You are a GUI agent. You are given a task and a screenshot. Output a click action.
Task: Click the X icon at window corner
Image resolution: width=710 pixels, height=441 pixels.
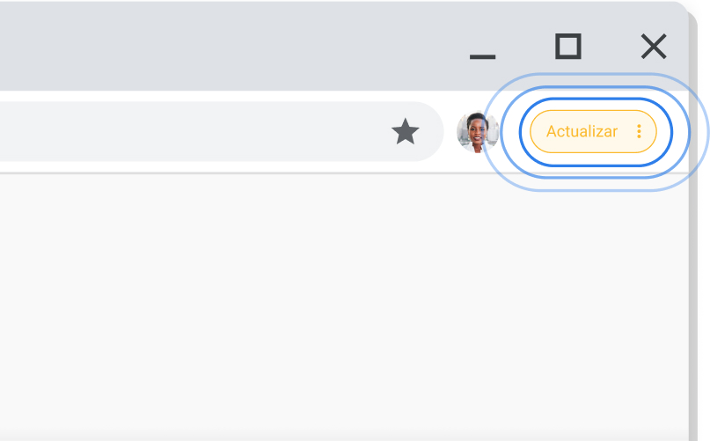pos(654,47)
